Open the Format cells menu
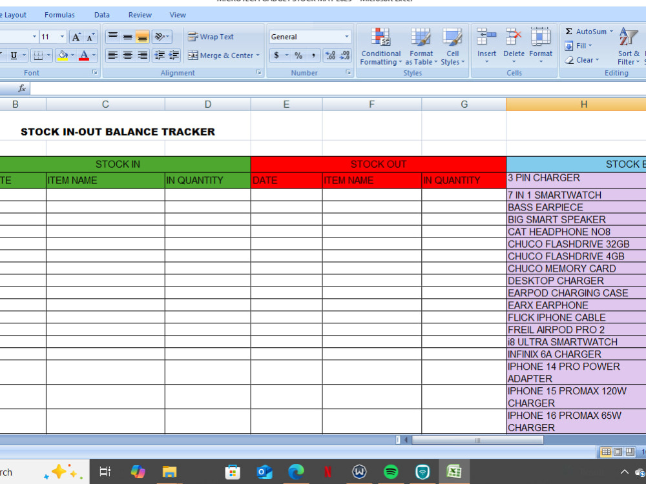The width and height of the screenshot is (646, 484). pyautogui.click(x=541, y=46)
